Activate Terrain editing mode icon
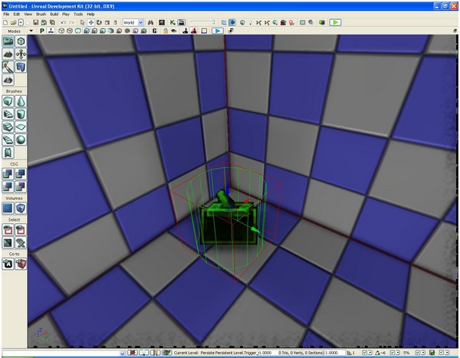This screenshot has width=460, height=358. click(8, 54)
